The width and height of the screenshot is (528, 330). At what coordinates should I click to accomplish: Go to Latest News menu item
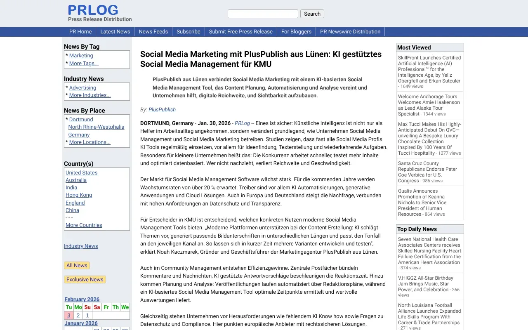point(115,32)
